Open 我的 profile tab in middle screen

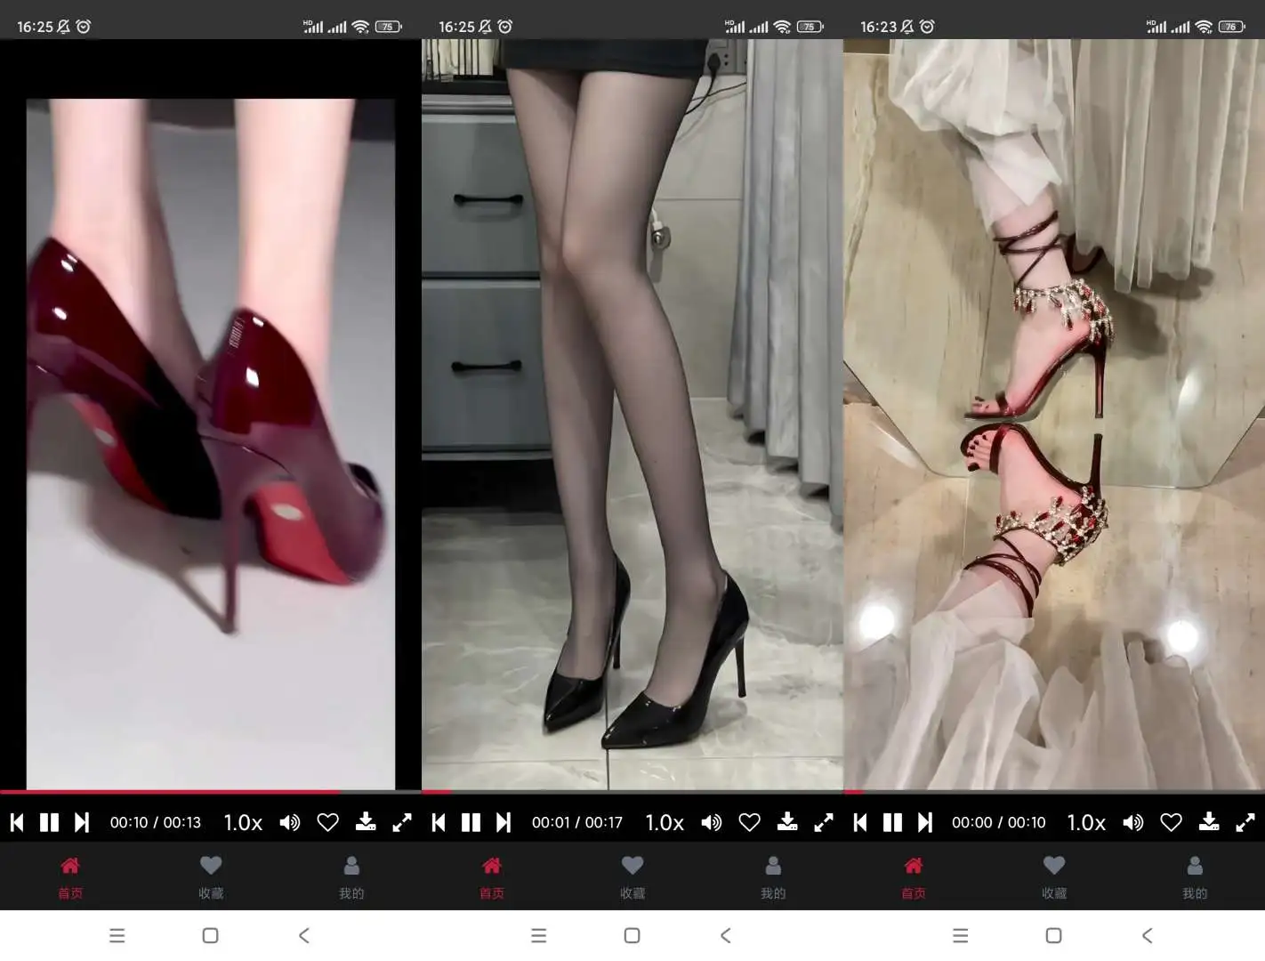coord(773,876)
